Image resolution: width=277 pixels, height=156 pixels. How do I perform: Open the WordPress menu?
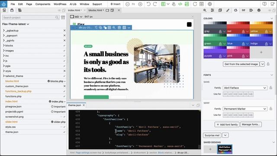(x=60, y=4)
